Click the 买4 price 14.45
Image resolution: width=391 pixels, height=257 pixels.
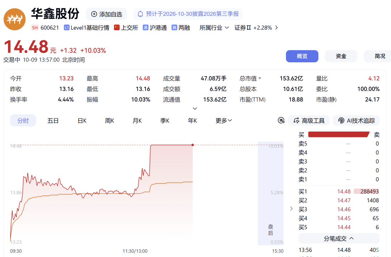[344, 218]
